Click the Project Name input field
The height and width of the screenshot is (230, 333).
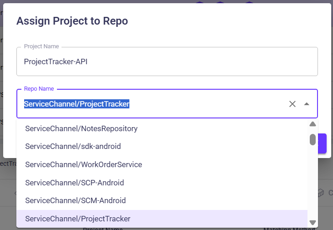pyautogui.click(x=167, y=61)
